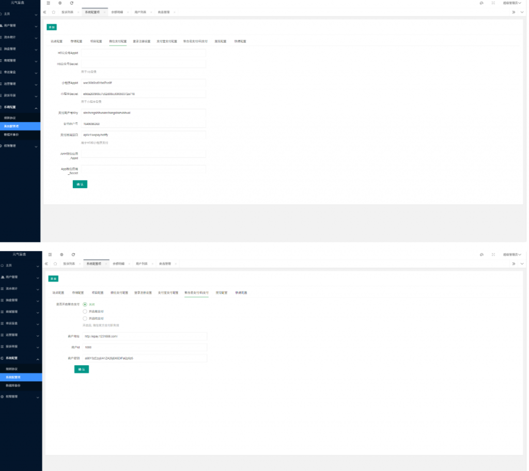The width and height of the screenshot is (529, 471).
Task: Expand 用户管理 in the upper sidebar
Action: pos(19,25)
